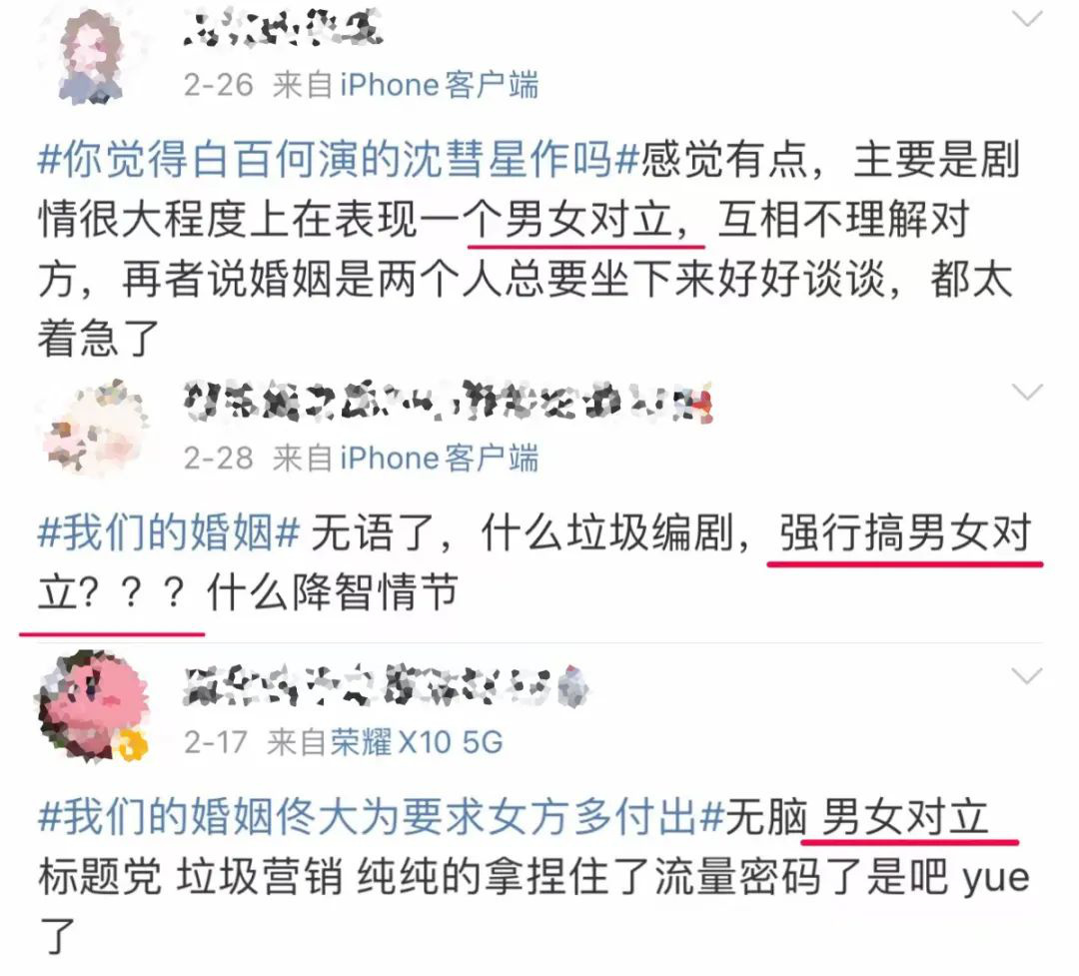Open hashtag #我们的婚姻佟大为要求女方多付出#
Screen dimensions: 1079x976
(381, 817)
